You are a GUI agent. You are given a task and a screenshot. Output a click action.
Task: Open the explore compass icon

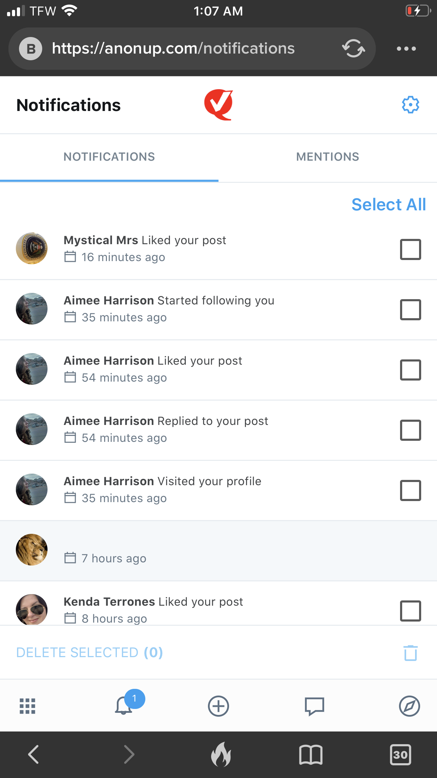click(x=409, y=706)
